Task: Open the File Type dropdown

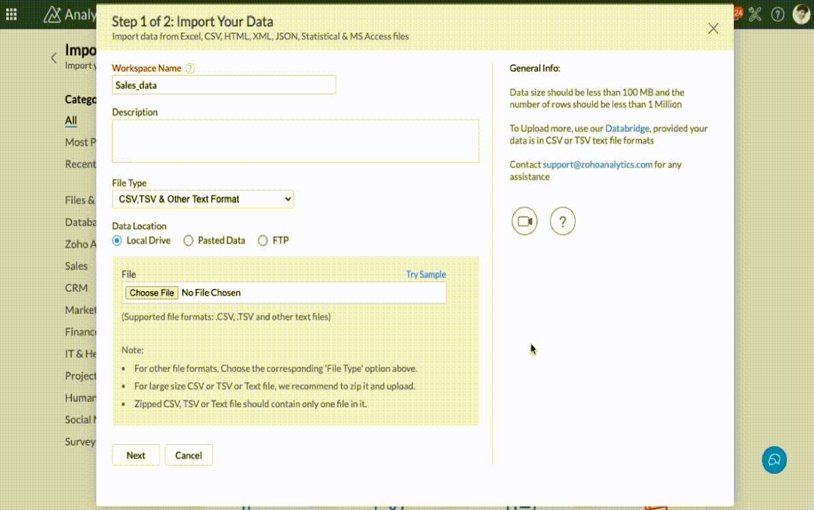Action: pyautogui.click(x=203, y=199)
